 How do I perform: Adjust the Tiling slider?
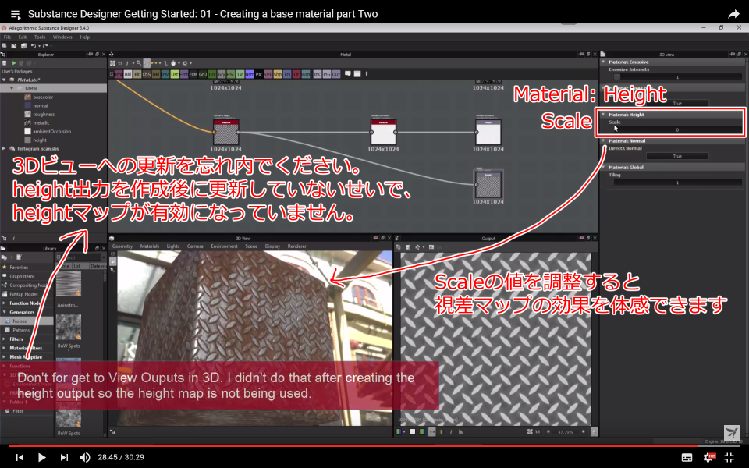tap(677, 183)
